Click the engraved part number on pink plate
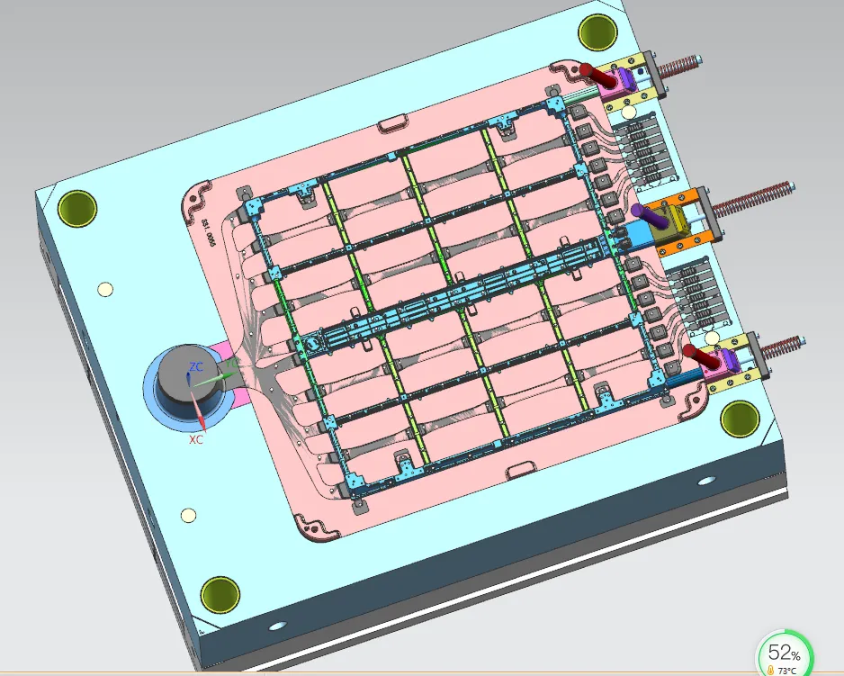The height and width of the screenshot is (676, 844). [x=206, y=231]
